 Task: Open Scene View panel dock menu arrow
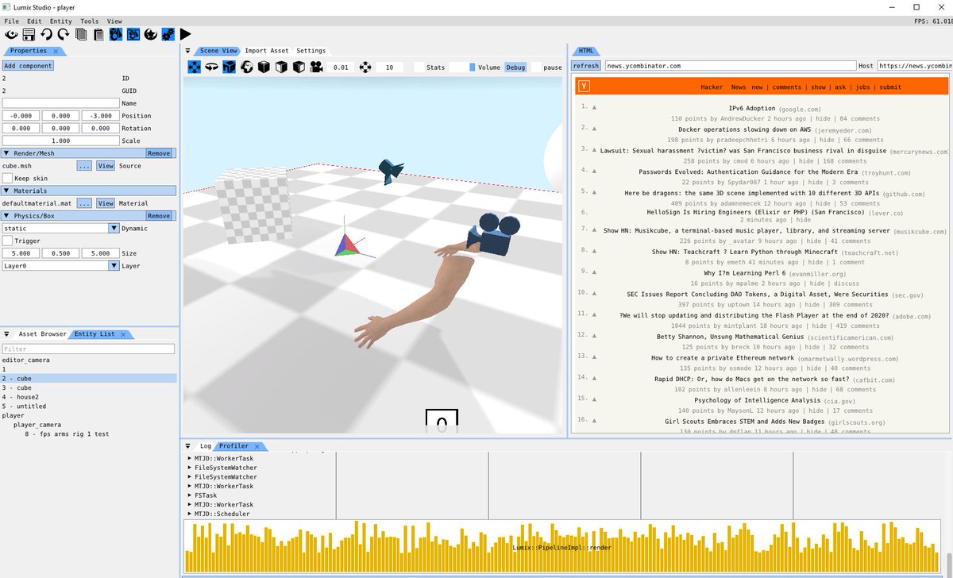[x=188, y=51]
